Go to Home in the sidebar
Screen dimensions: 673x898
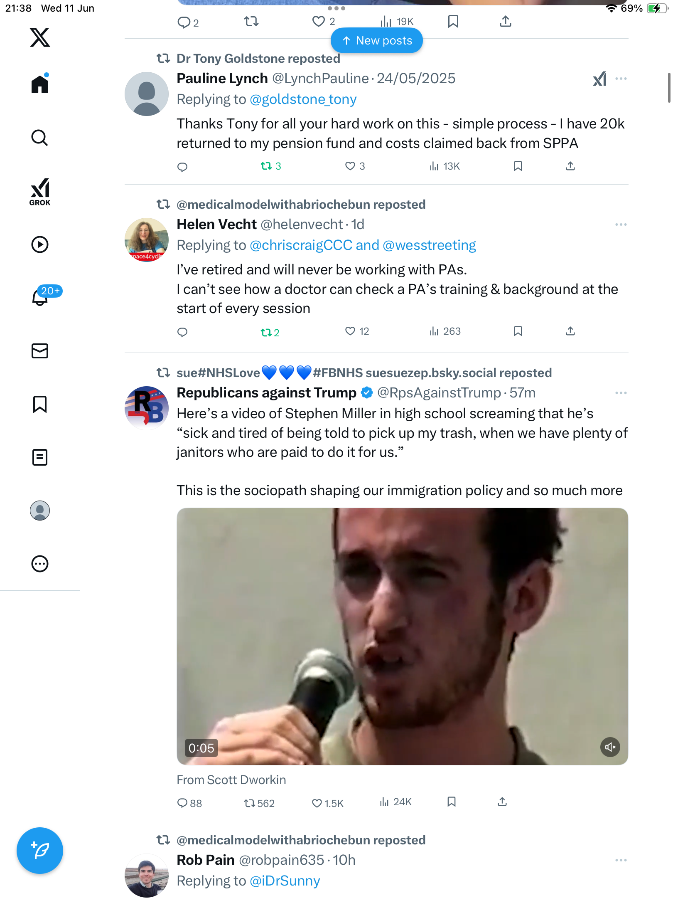[x=40, y=84]
